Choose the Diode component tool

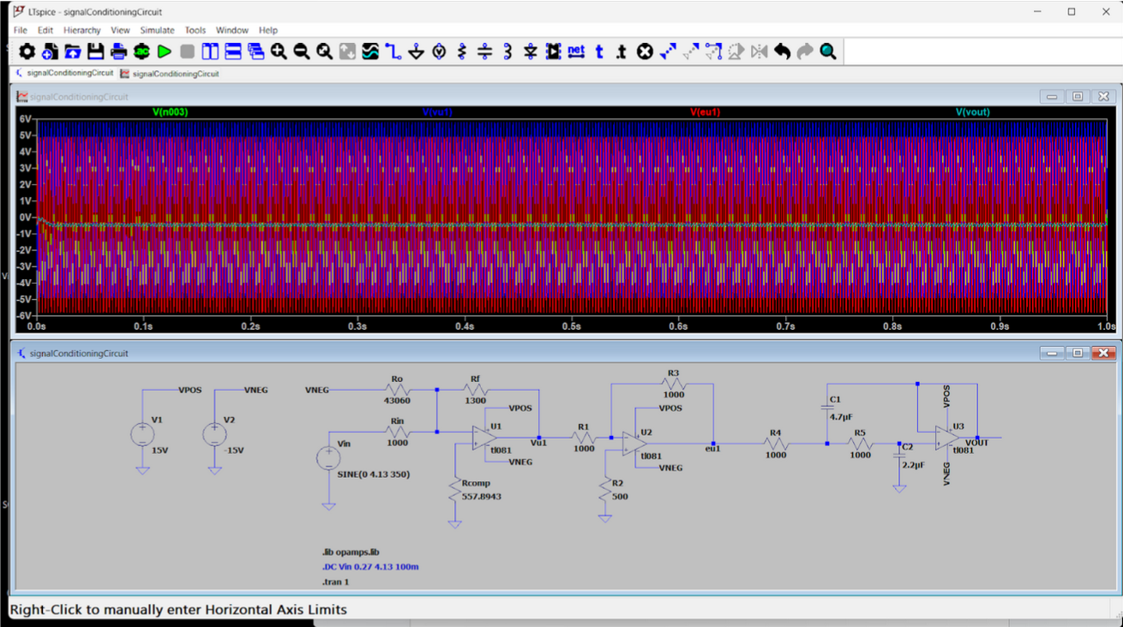tap(531, 52)
